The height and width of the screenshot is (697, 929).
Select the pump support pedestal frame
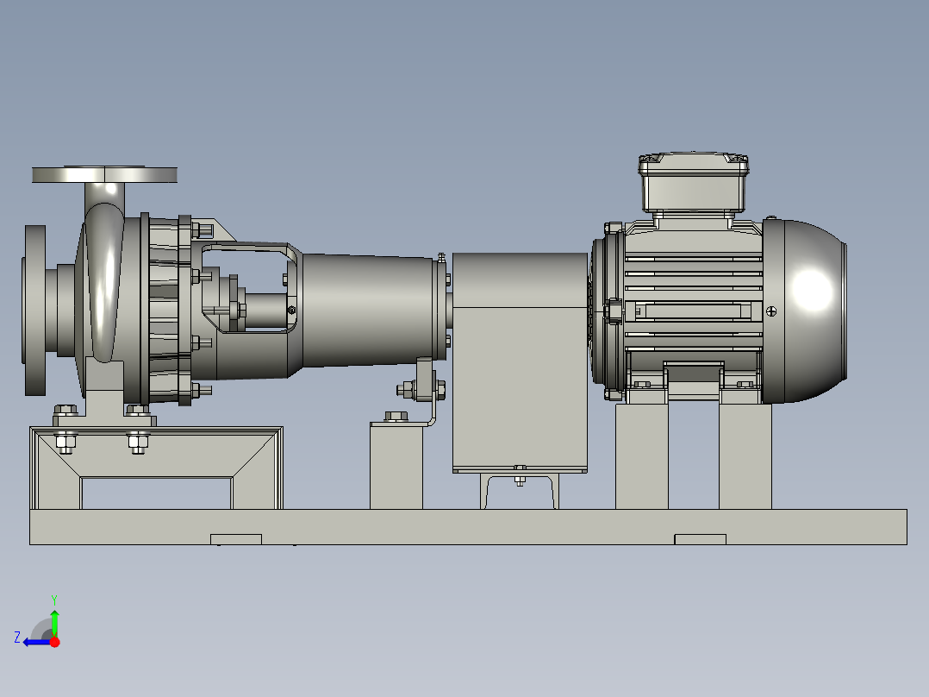(x=157, y=468)
